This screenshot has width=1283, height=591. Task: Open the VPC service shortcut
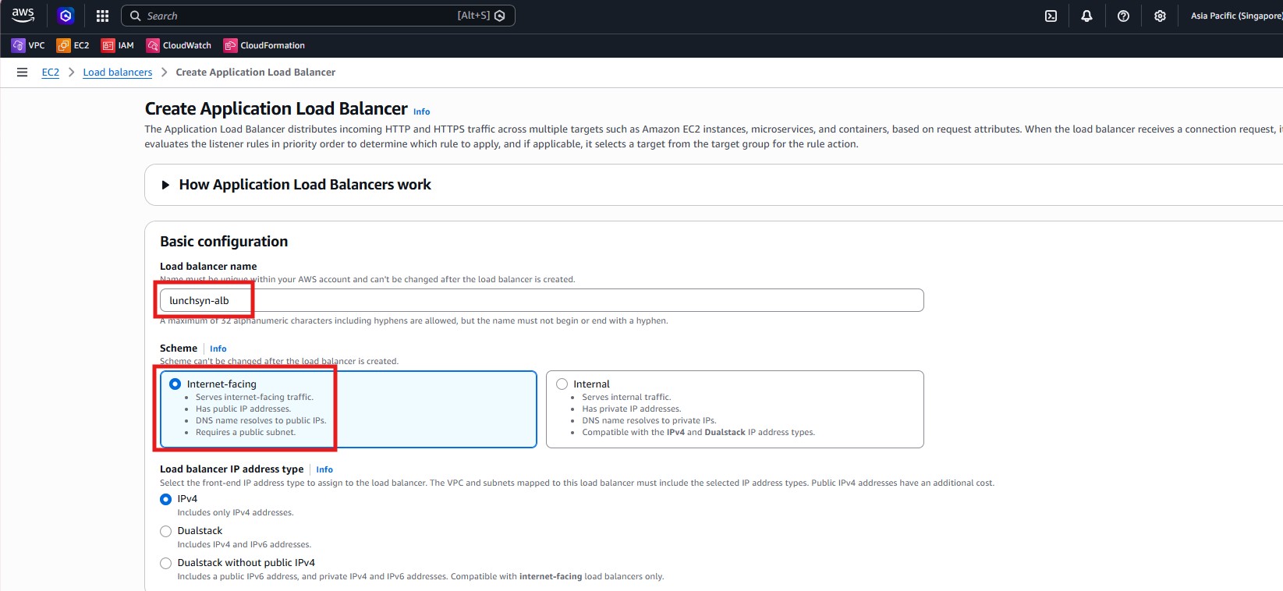coord(28,45)
